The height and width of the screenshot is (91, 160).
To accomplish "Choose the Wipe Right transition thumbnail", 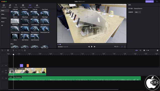I will pos(45,13).
